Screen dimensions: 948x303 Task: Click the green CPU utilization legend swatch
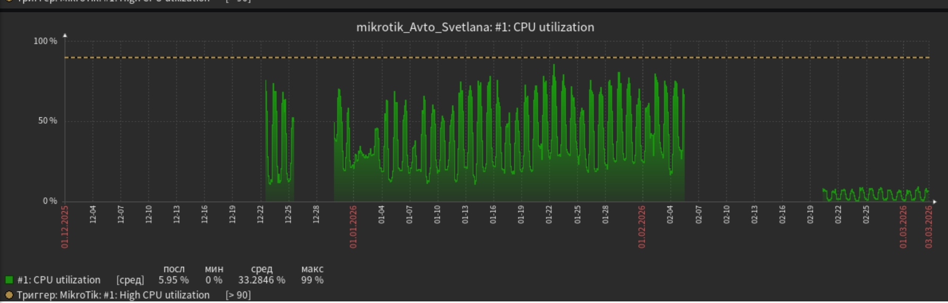pyautogui.click(x=9, y=280)
